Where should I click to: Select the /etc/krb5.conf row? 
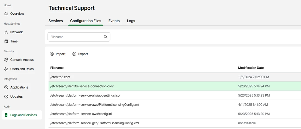click(175, 77)
